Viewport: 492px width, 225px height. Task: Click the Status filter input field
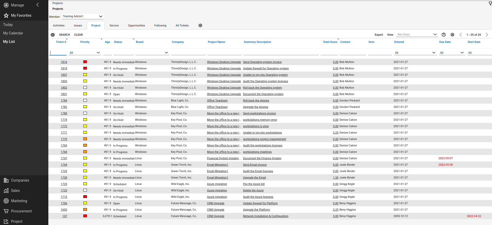click(123, 53)
